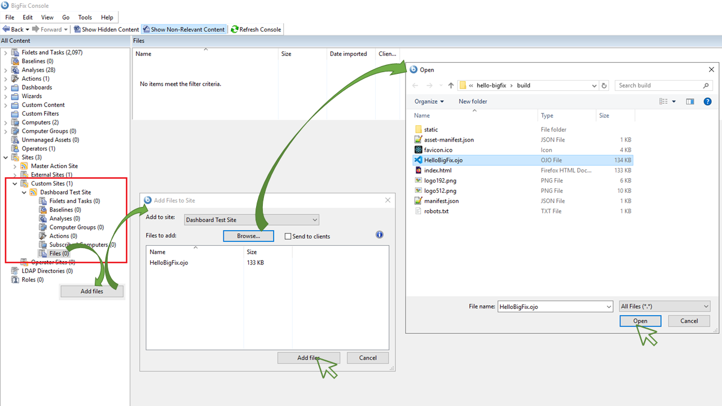Select the robots.txt file name
The width and height of the screenshot is (722, 406).
pyautogui.click(x=437, y=211)
